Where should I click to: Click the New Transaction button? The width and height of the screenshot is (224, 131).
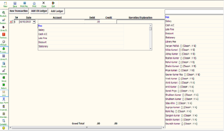tap(19, 11)
